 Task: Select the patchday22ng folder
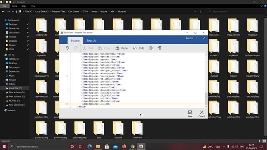pyautogui.click(x=41, y=130)
